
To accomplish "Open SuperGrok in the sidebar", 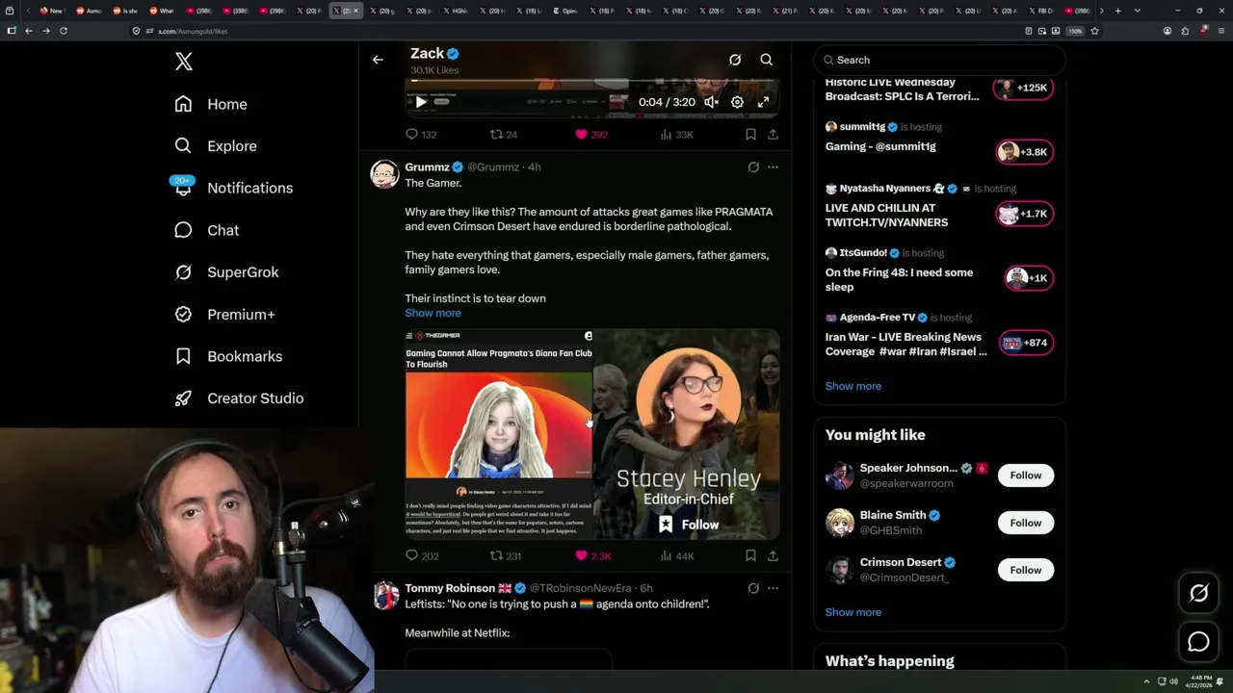I will click(x=226, y=272).
